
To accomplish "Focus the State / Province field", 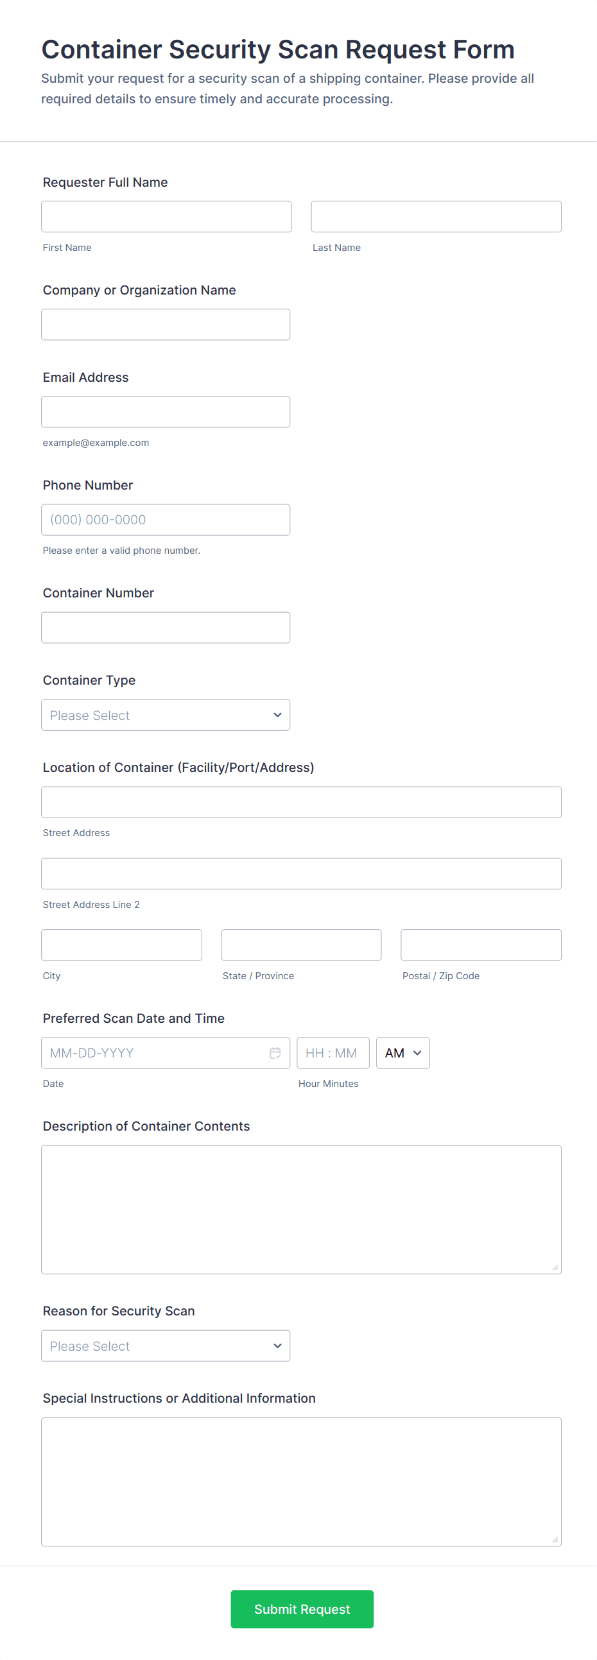I will pos(301,945).
